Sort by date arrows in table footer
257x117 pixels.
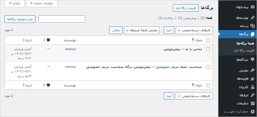click(x=24, y=85)
